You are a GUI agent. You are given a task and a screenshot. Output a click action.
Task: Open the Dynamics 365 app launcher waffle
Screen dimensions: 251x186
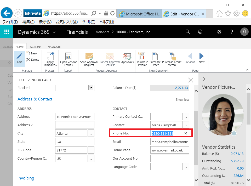[x=6, y=32]
